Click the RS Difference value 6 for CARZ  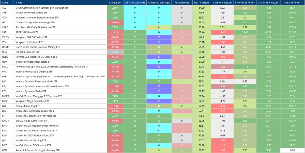click(x=182, y=27)
